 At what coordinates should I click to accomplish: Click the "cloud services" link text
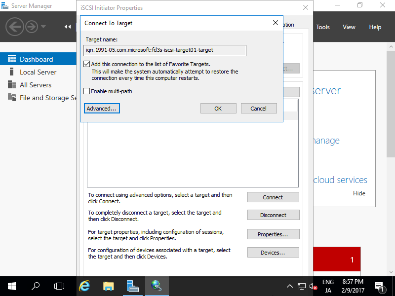tap(340, 180)
